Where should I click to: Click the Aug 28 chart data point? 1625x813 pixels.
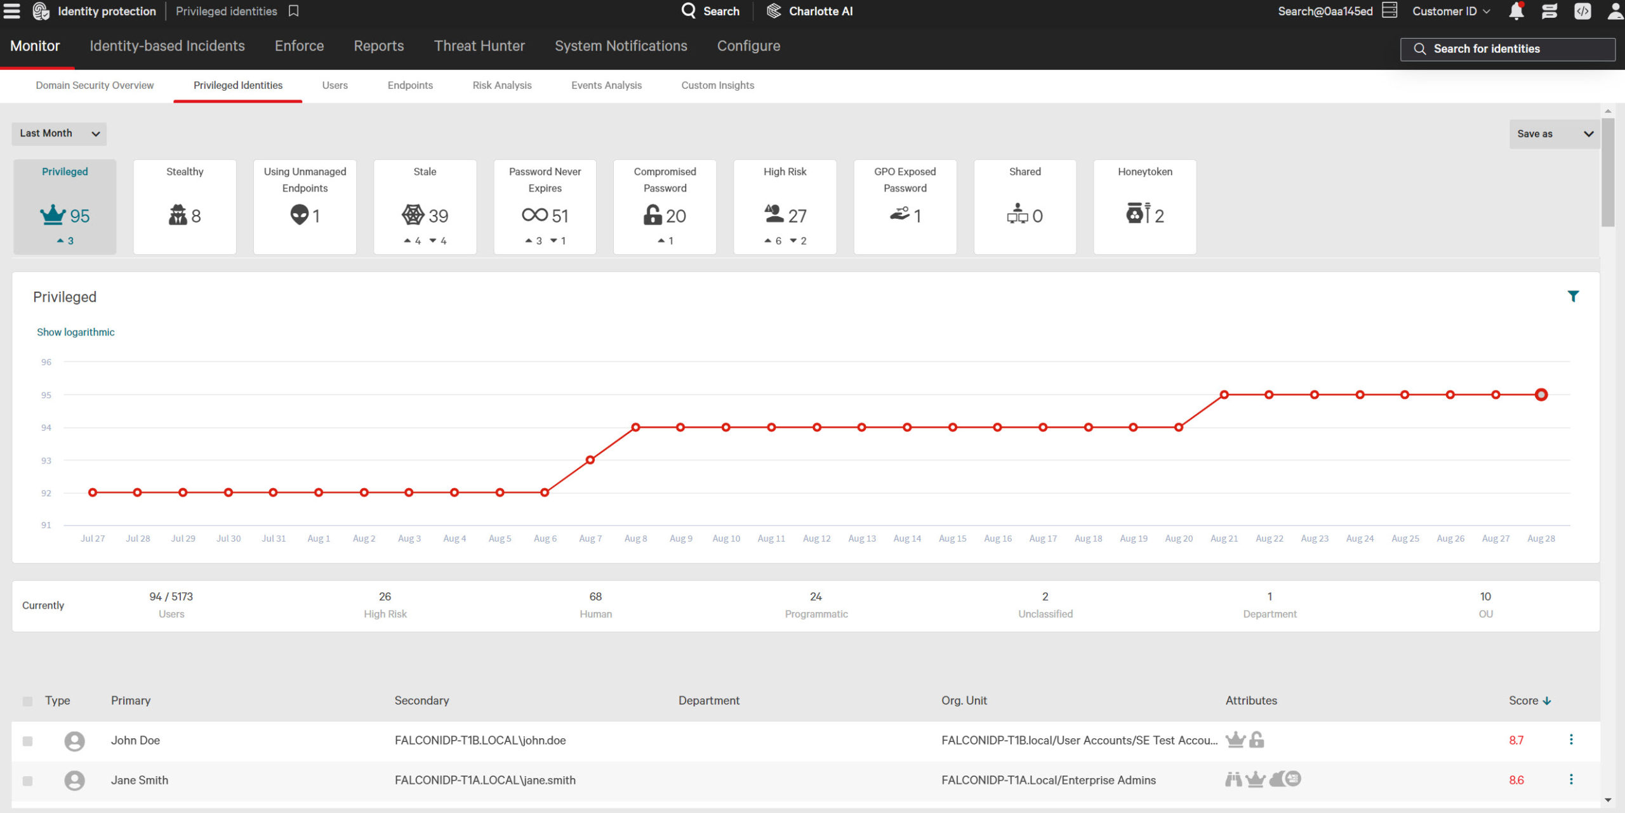coord(1541,394)
